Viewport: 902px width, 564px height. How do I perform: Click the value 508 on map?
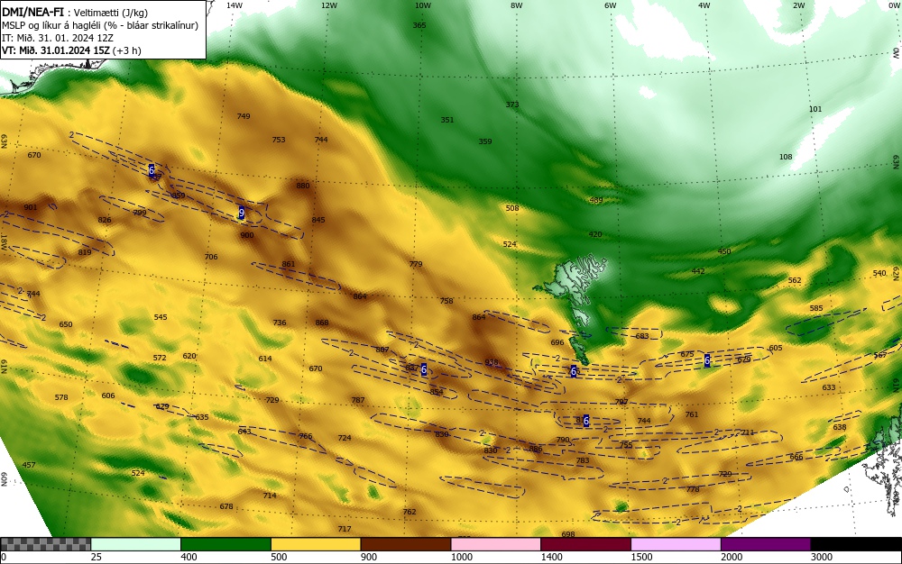pos(512,208)
